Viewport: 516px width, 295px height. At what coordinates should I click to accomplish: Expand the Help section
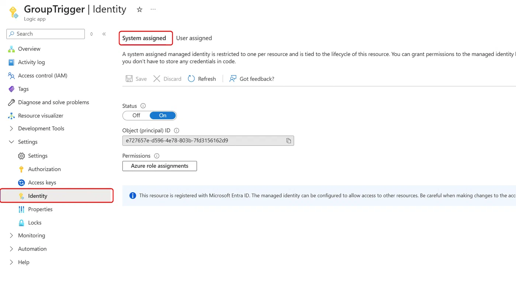pos(11,262)
